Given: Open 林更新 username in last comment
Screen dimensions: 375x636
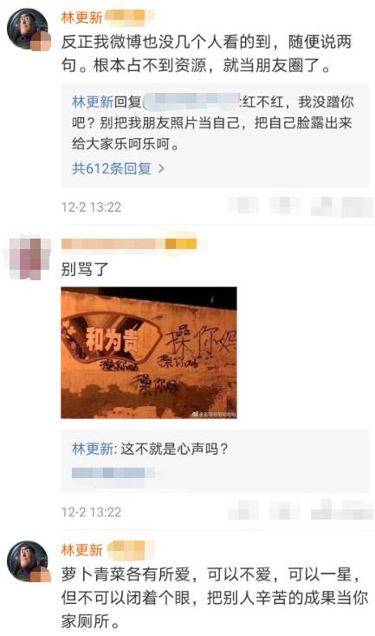Looking at the screenshot, I should point(81,549).
